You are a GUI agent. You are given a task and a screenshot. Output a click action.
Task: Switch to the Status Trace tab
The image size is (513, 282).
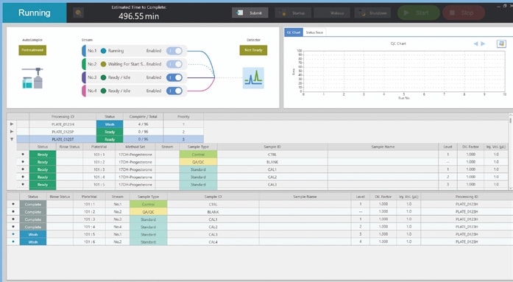click(314, 32)
